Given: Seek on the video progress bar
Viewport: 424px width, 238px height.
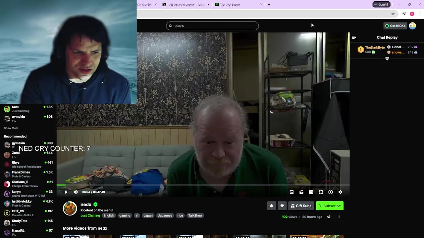Looking at the screenshot, I should [203, 185].
